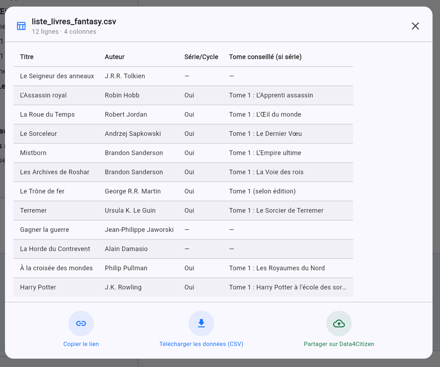This screenshot has height=367, width=440.
Task: Click 'Tome 1 : L'Empire ultime' cell
Action: coord(265,153)
